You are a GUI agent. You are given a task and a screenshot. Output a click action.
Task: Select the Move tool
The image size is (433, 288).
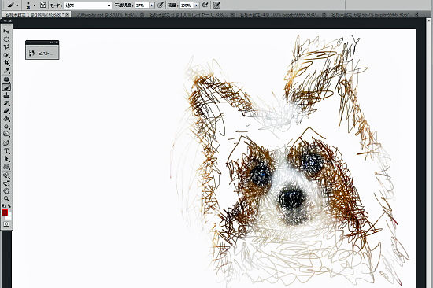6,31
